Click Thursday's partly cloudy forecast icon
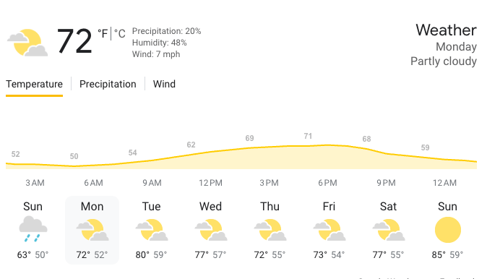Viewport: 487px width, 279px height. 270,230
